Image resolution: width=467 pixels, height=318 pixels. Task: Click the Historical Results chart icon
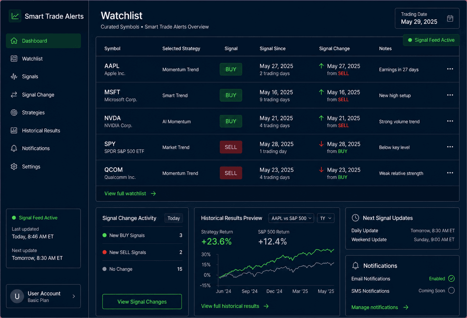pos(14,130)
